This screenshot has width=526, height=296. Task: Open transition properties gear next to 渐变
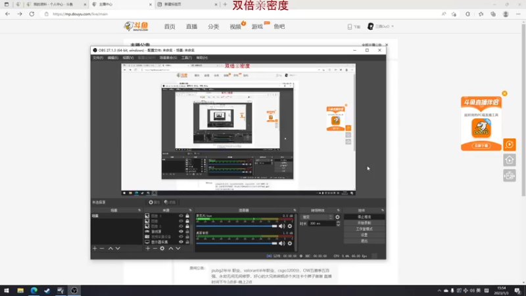[337, 217]
